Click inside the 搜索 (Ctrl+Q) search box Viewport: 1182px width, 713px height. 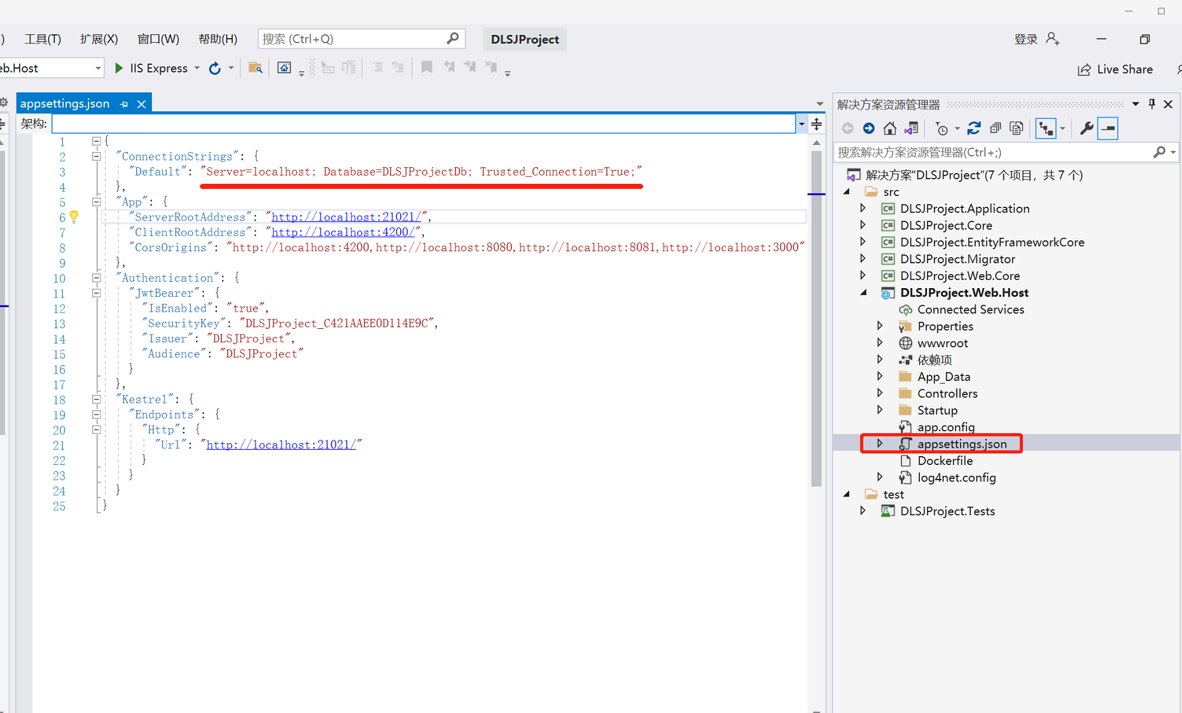pos(350,38)
